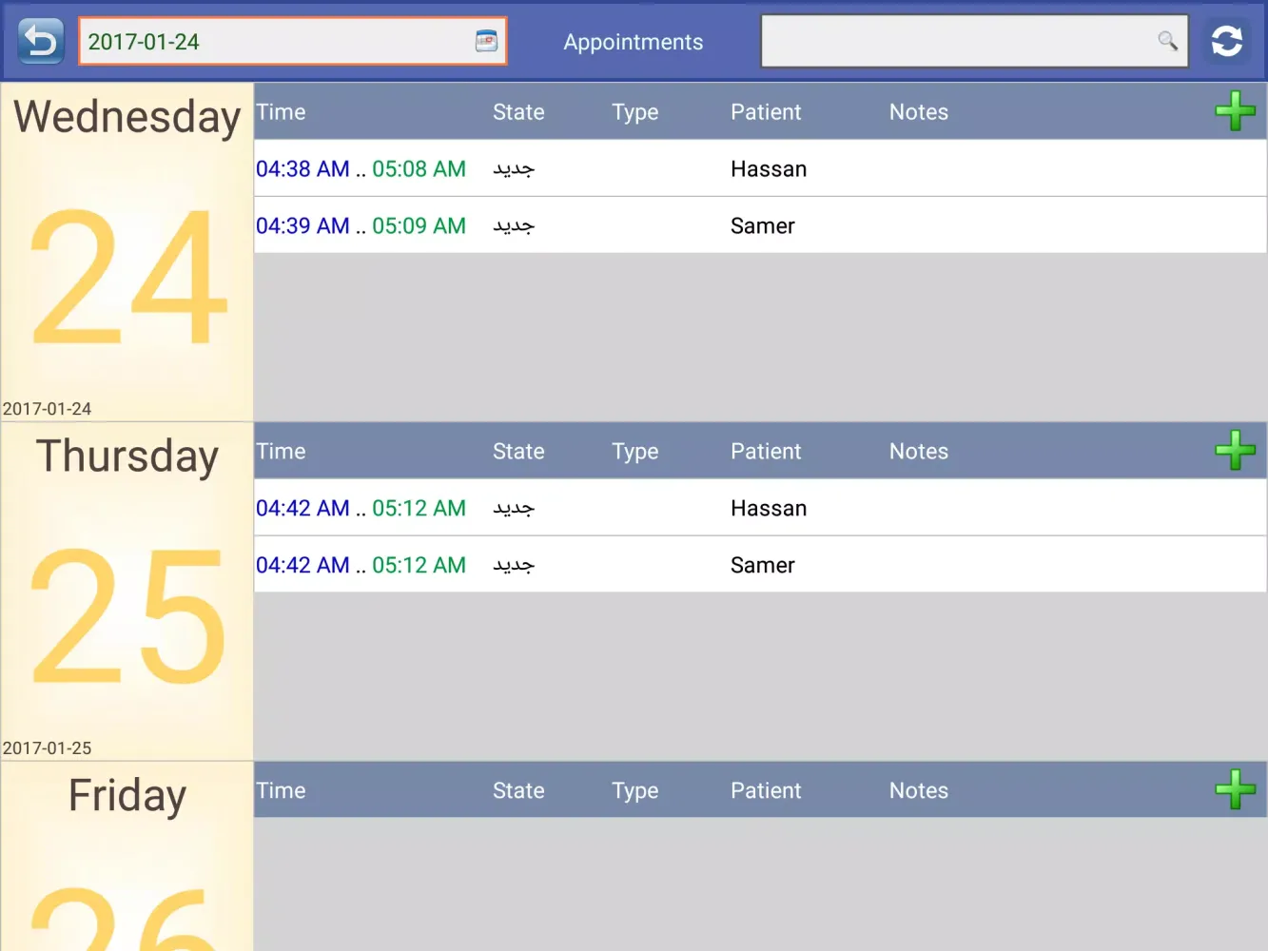The width and height of the screenshot is (1268, 951).
Task: Open Thursday's 04:42 AM Hassan appointment
Action: [760, 508]
